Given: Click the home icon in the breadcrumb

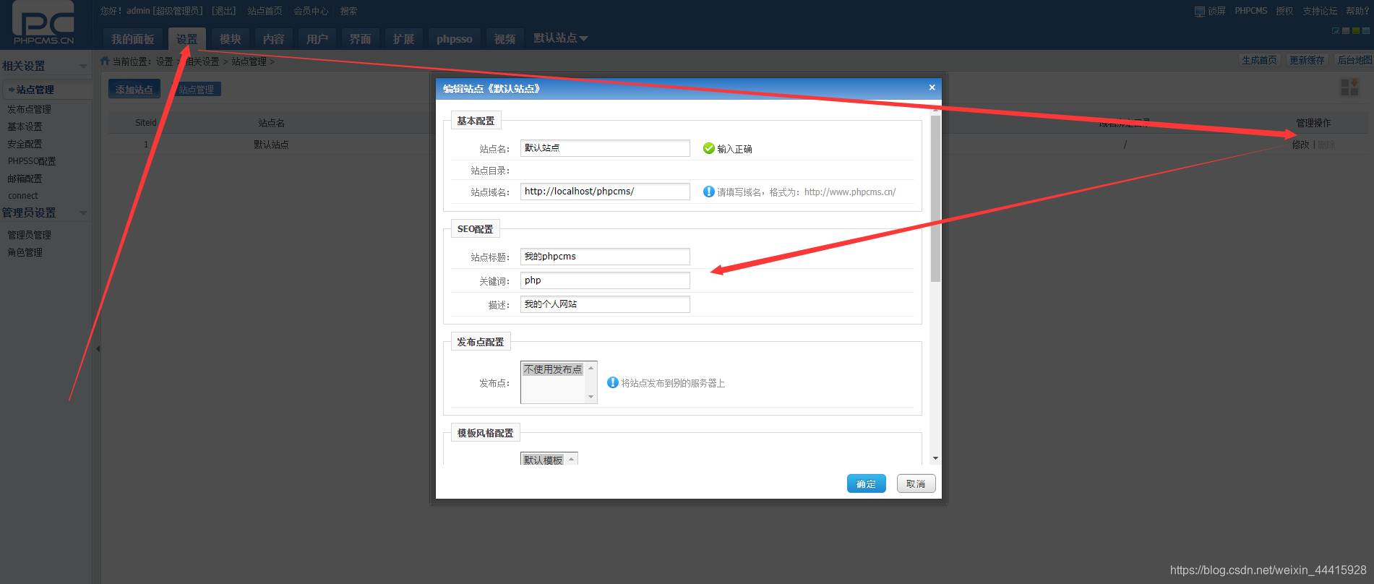Looking at the screenshot, I should (x=105, y=61).
